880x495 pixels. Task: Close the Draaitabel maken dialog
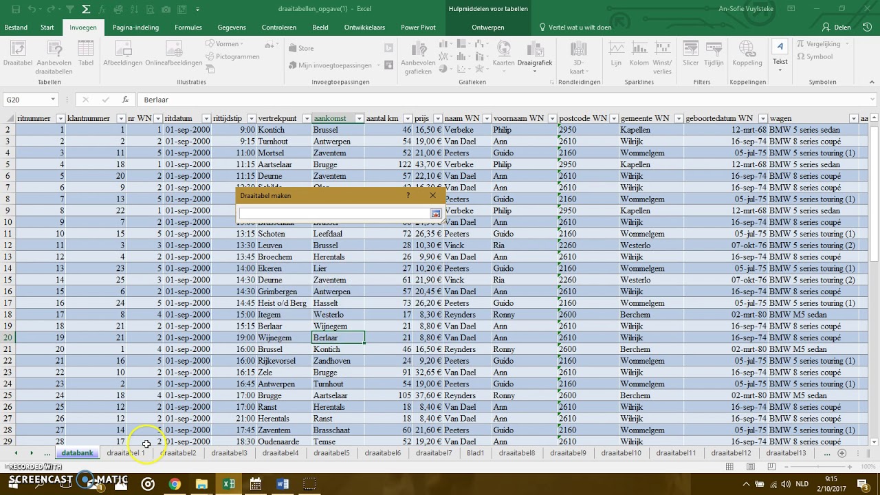coord(432,195)
